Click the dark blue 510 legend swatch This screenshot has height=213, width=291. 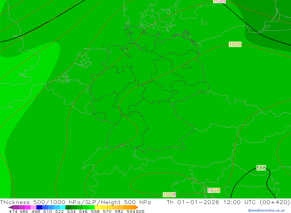[x=39, y=207]
